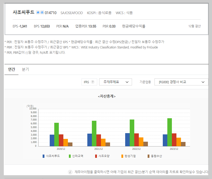
Task: Switch to the 연간 tab
Action: [12, 69]
